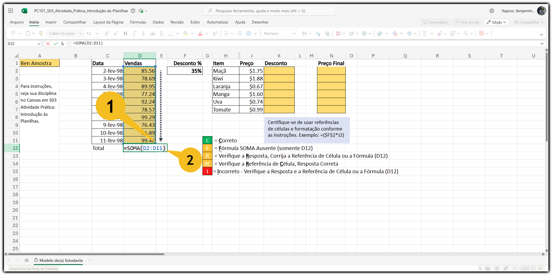553x276 pixels.
Task: Click the cell borders icon
Action: 171,33
